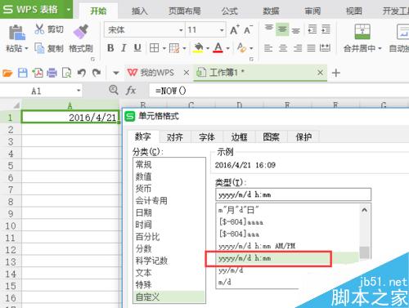The image size is (409, 308).
Task: Expand the font size dropdown
Action: (222, 30)
